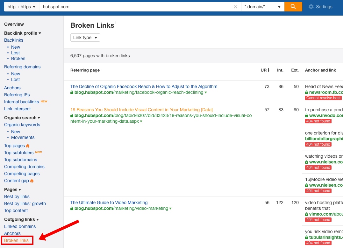The image size is (343, 248).
Task: Show New organic keywords
Action: pyautogui.click(x=16, y=132)
